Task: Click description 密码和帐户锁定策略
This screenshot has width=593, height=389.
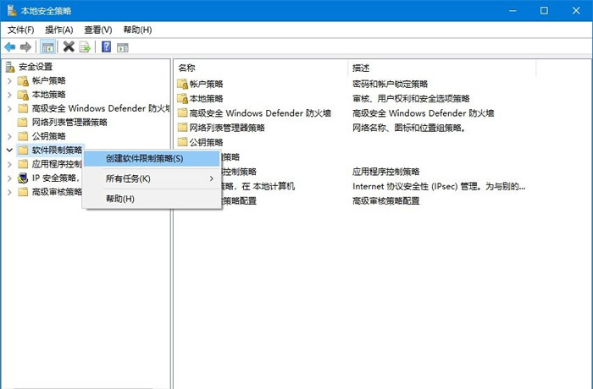Action: [x=390, y=84]
